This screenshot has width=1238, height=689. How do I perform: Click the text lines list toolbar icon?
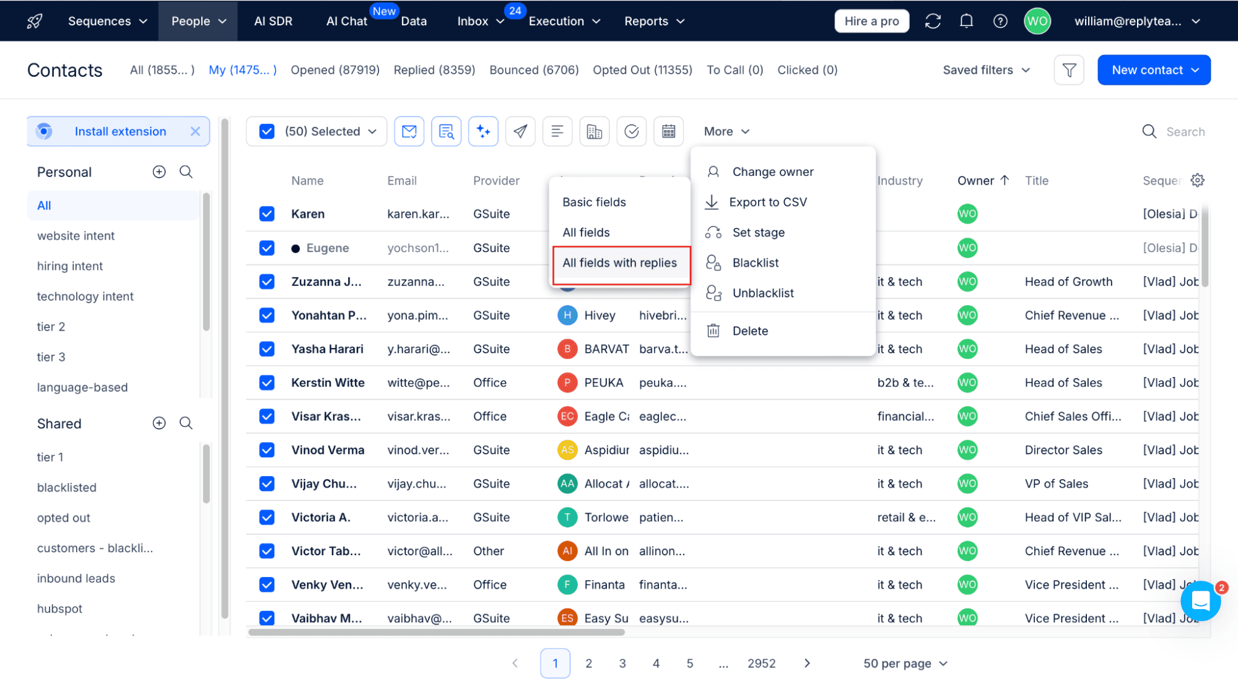click(x=557, y=131)
